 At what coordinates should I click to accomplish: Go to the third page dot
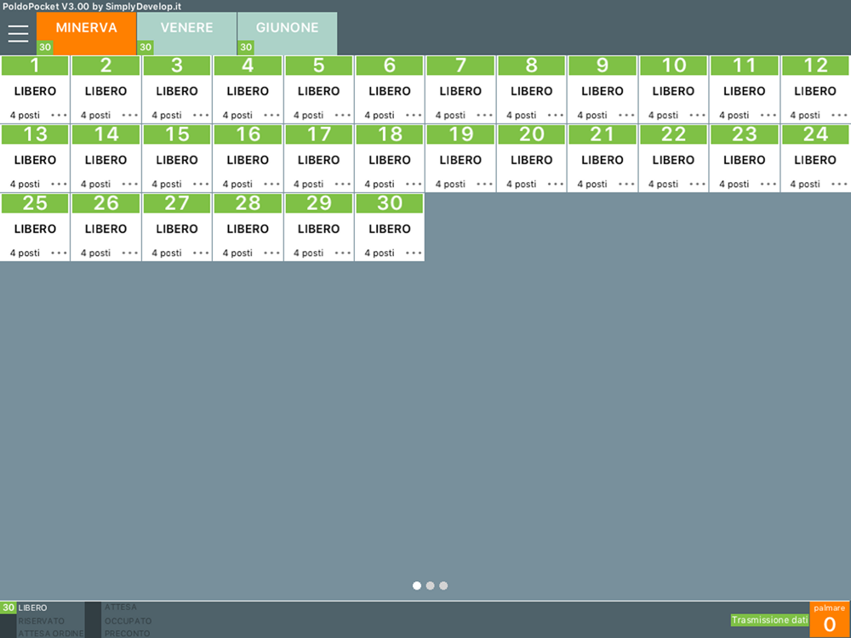[x=443, y=585]
